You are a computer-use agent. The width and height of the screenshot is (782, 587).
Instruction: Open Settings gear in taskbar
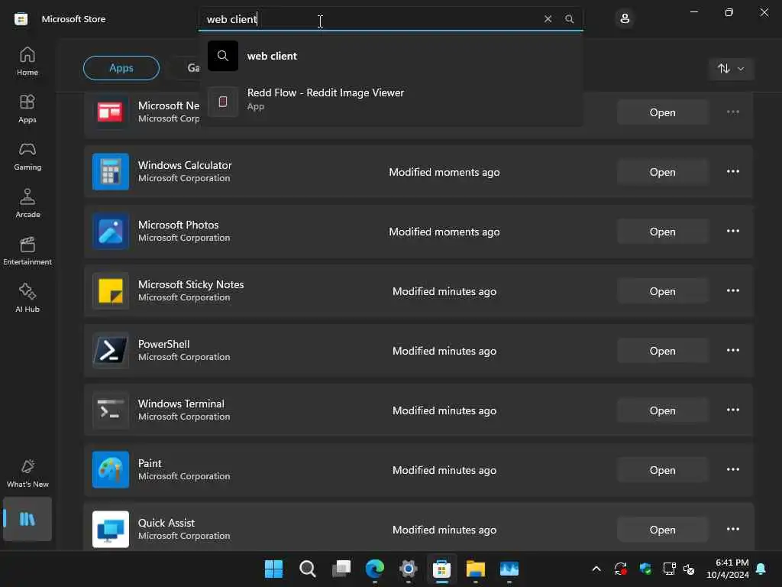pos(408,569)
